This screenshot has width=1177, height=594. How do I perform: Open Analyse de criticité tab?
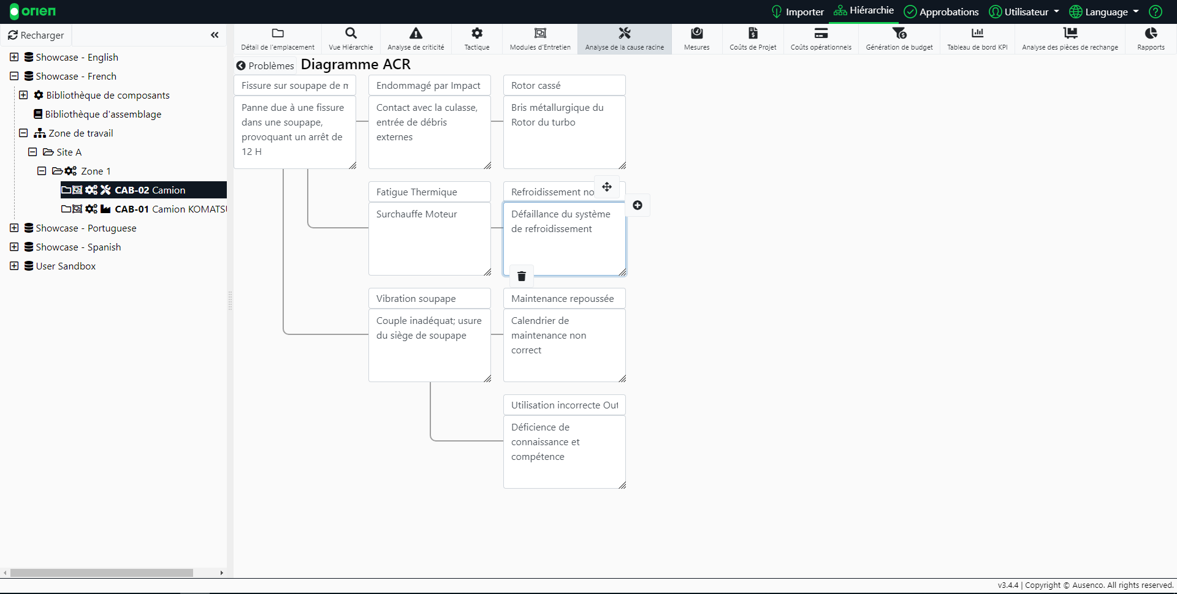416,39
